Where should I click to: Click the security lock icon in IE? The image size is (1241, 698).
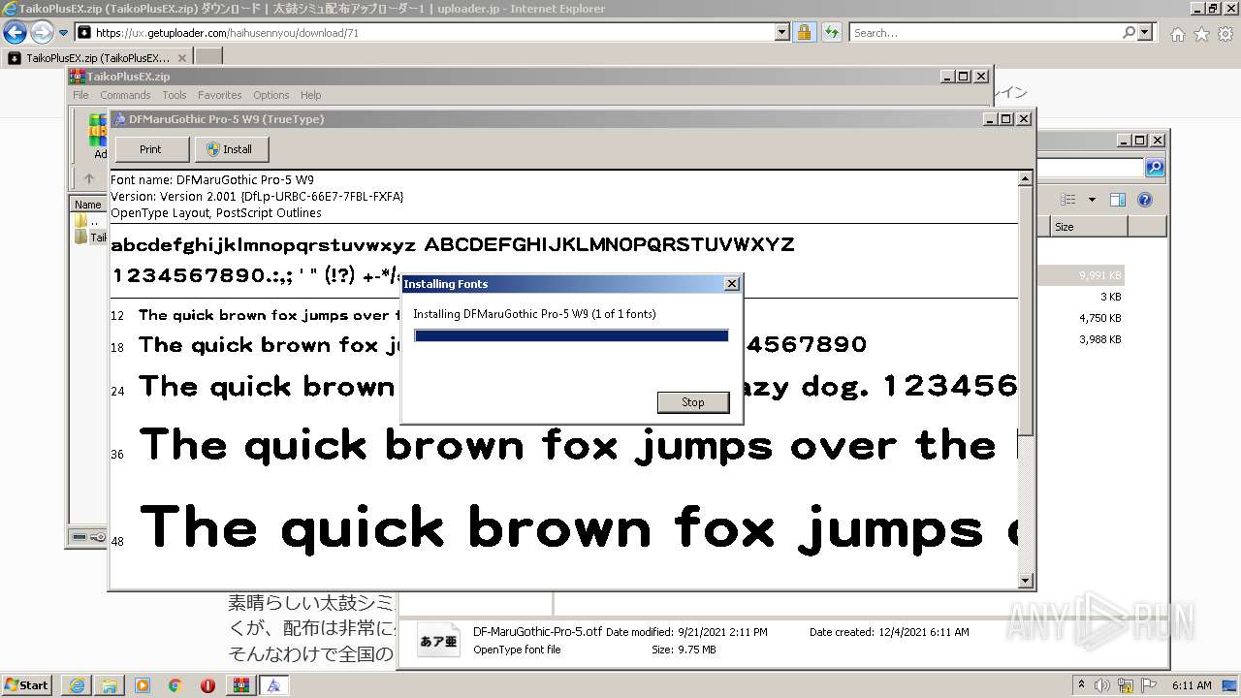(804, 33)
